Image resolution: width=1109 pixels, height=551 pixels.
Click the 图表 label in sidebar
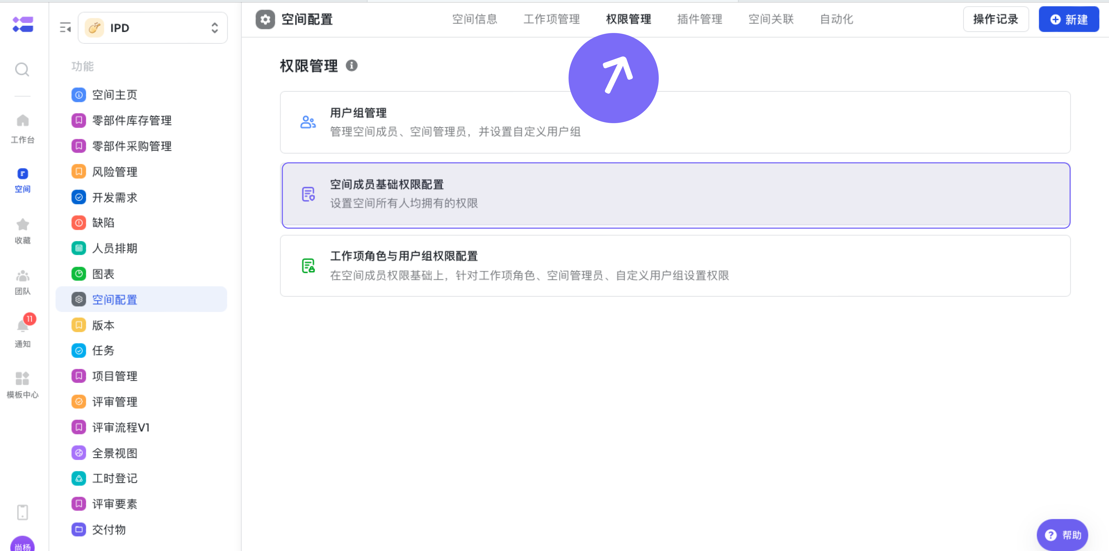tap(103, 274)
